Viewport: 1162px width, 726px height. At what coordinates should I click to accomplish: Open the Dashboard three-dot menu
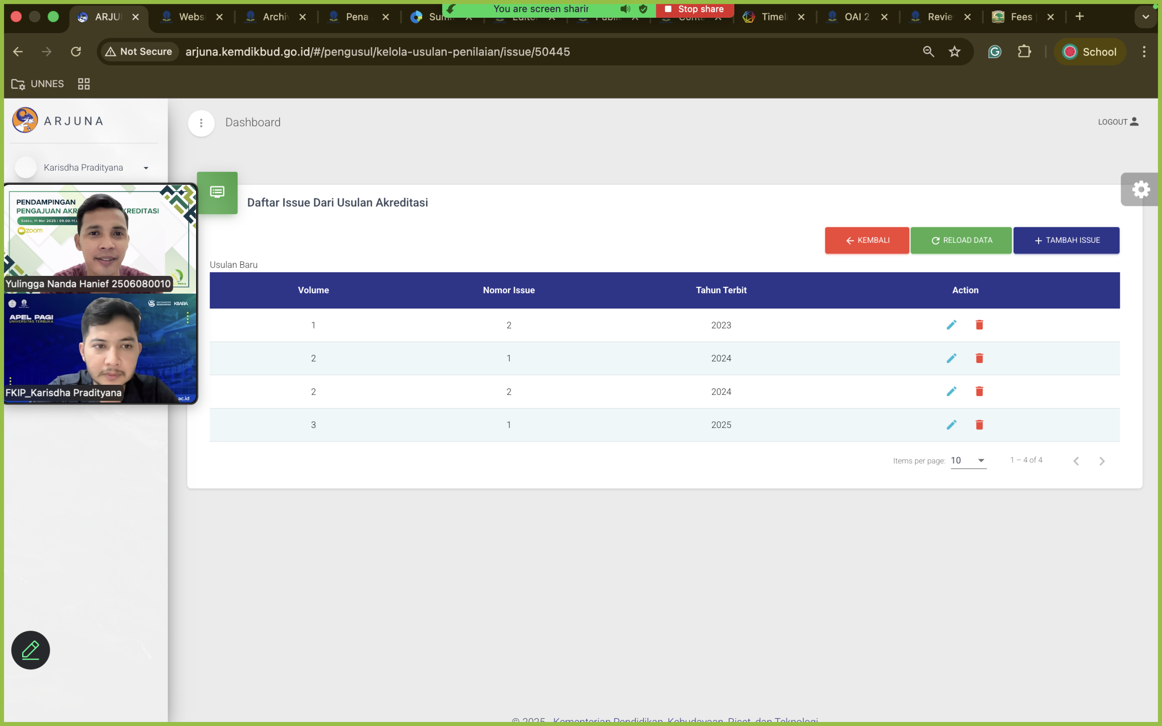pos(201,123)
